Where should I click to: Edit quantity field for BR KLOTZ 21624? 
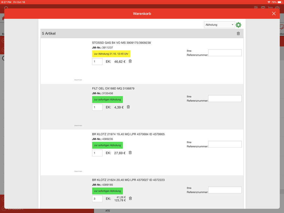(x=97, y=199)
